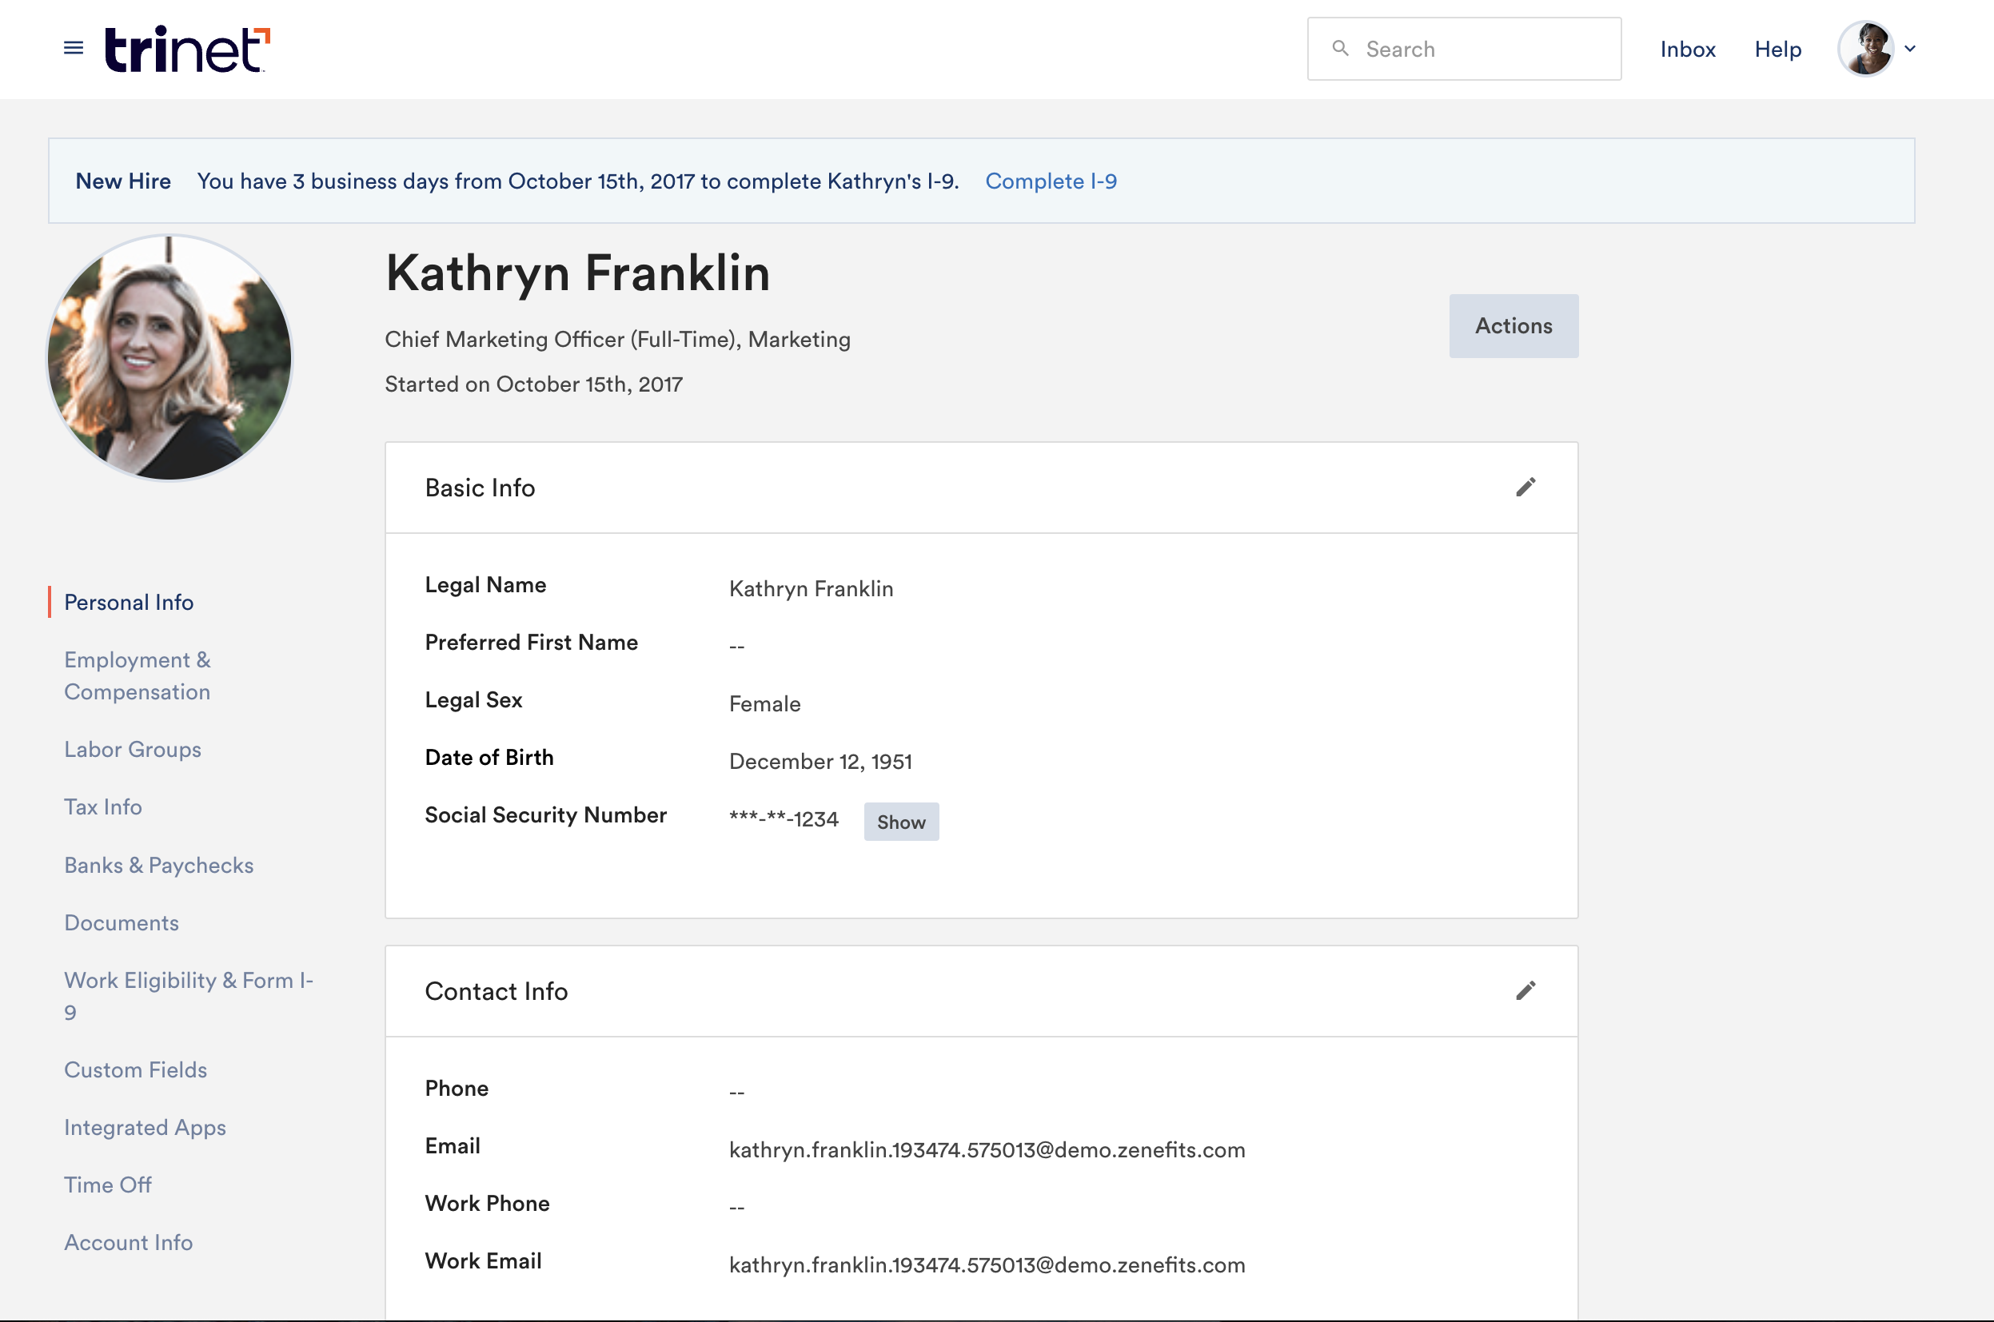Go to Employment & Compensation section
The image size is (1994, 1322).
tap(138, 675)
